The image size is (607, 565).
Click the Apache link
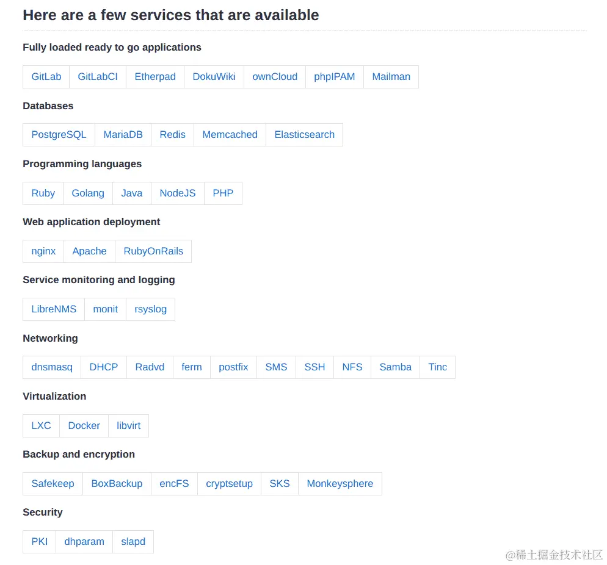(x=89, y=251)
